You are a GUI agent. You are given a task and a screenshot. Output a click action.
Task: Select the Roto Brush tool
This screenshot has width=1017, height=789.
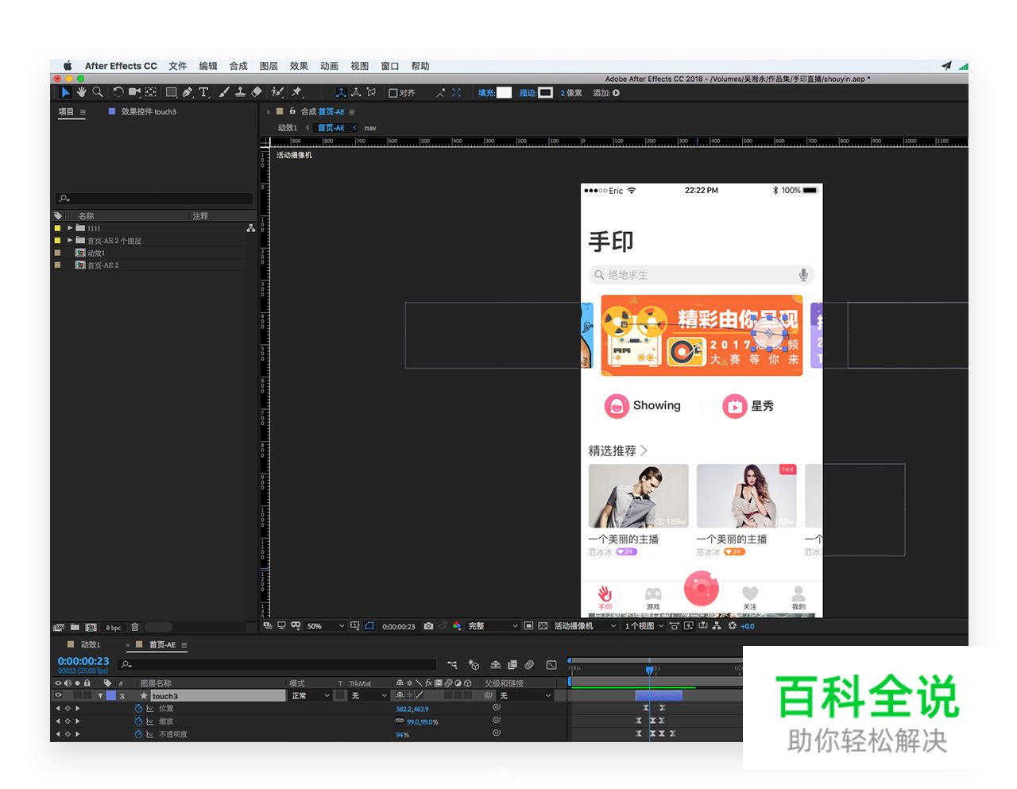(276, 92)
